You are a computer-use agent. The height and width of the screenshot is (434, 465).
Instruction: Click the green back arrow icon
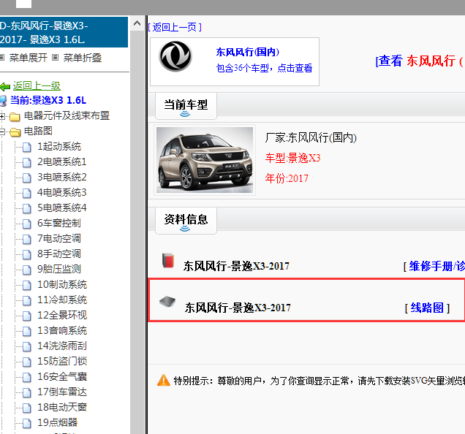click(5, 87)
